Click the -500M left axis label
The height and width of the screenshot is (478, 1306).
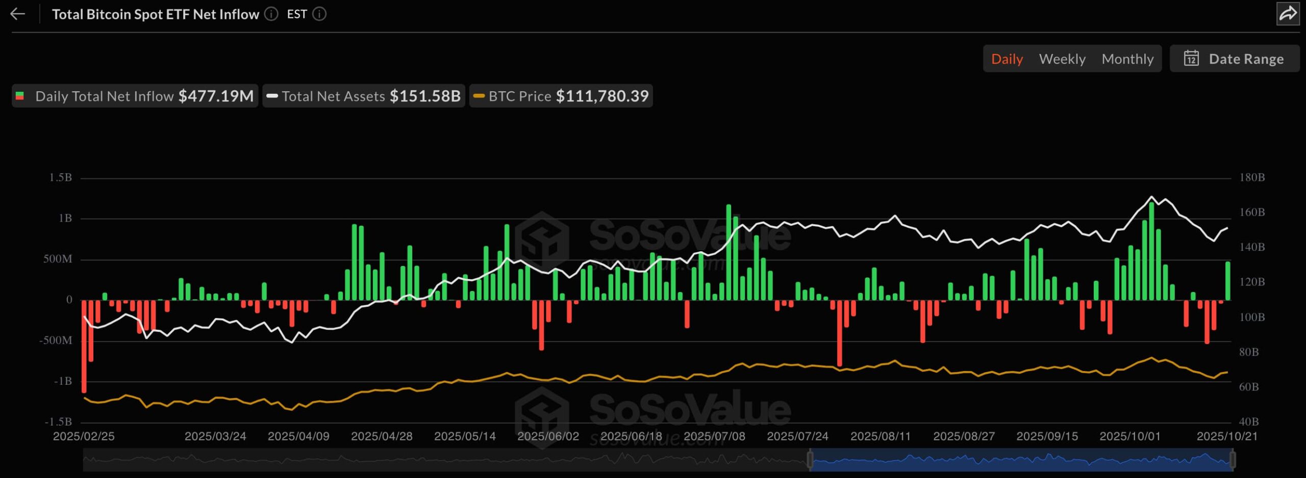pos(56,340)
